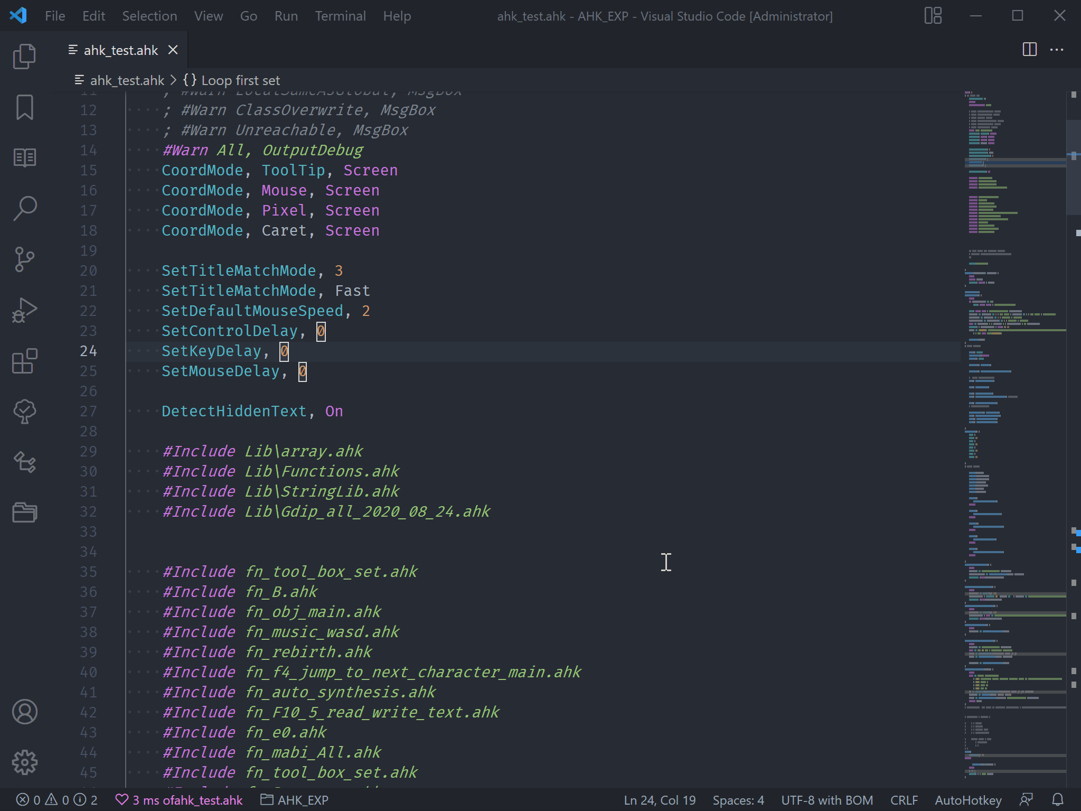Open the Search view icon
This screenshot has height=811, width=1081.
[24, 208]
